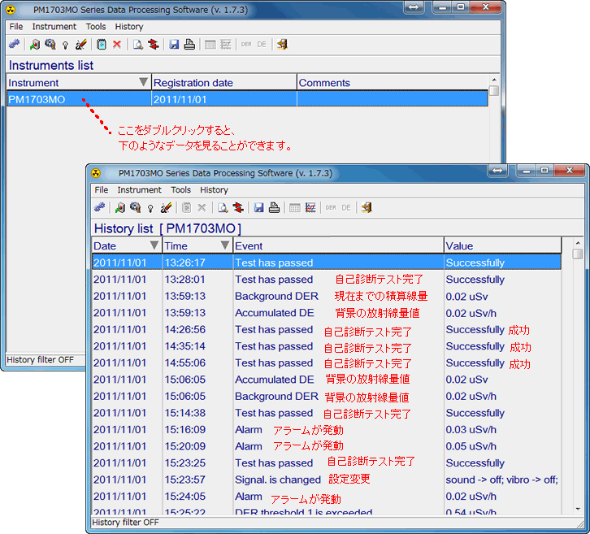Click the sort arrow in Time column header
The image size is (590, 534).
[x=225, y=245]
